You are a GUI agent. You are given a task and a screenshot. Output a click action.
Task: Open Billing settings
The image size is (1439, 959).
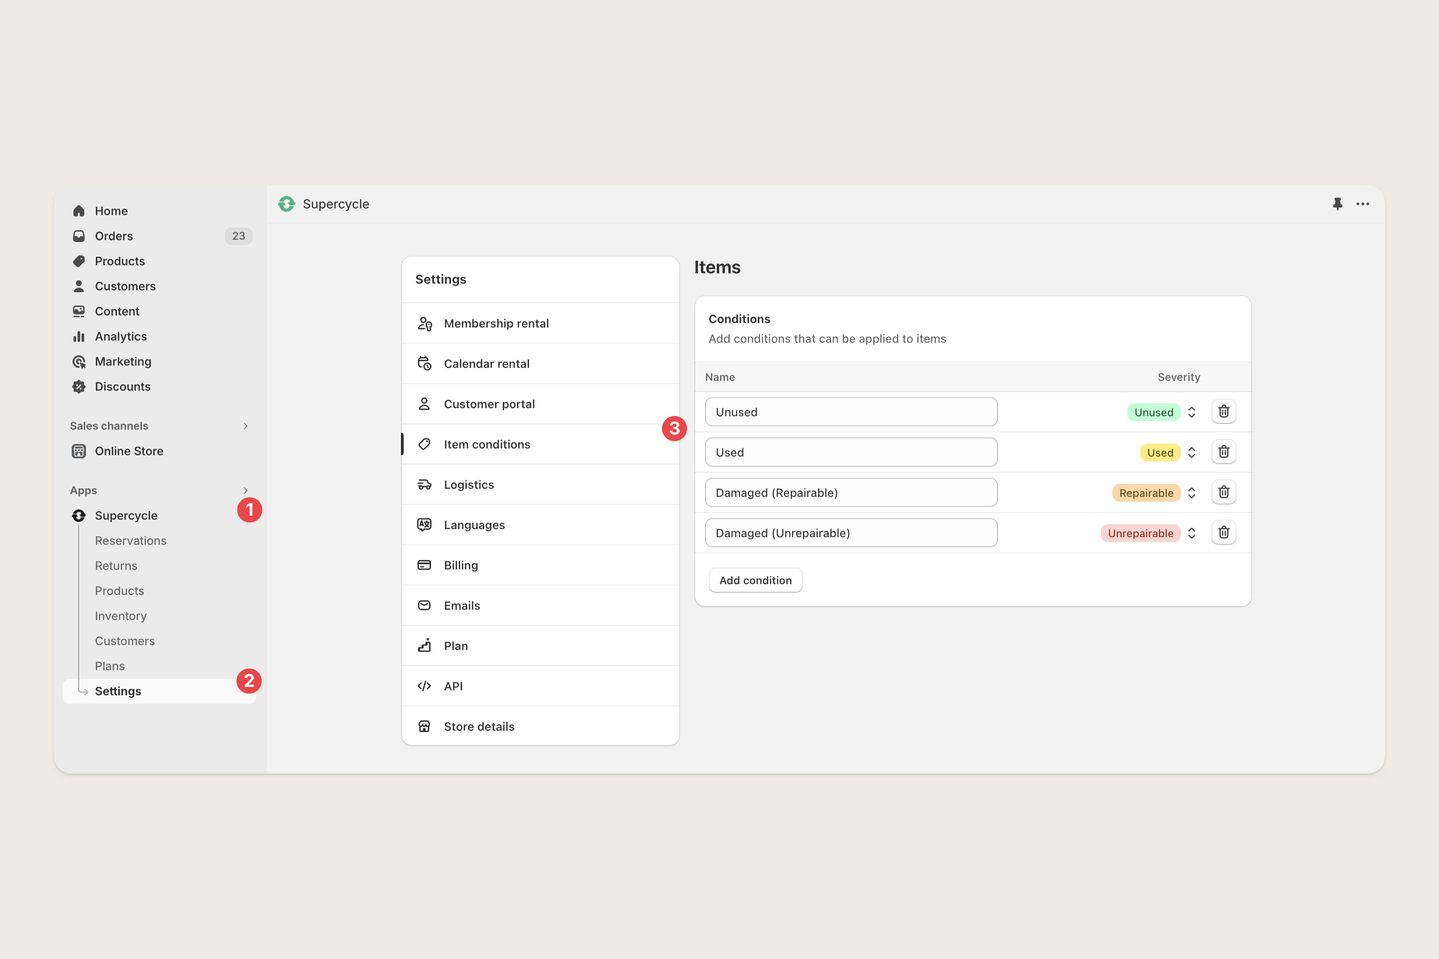[540, 565]
